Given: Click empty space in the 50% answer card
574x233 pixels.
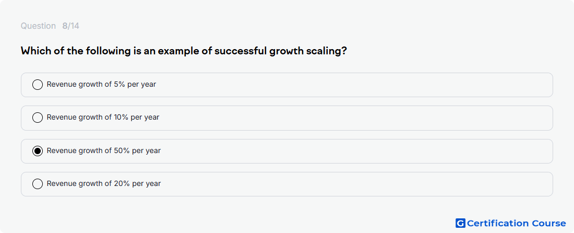Looking at the screenshot, I should tap(351, 151).
